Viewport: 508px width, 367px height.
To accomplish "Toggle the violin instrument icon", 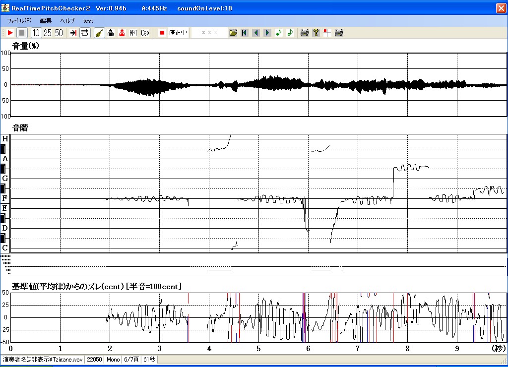I will (99, 33).
